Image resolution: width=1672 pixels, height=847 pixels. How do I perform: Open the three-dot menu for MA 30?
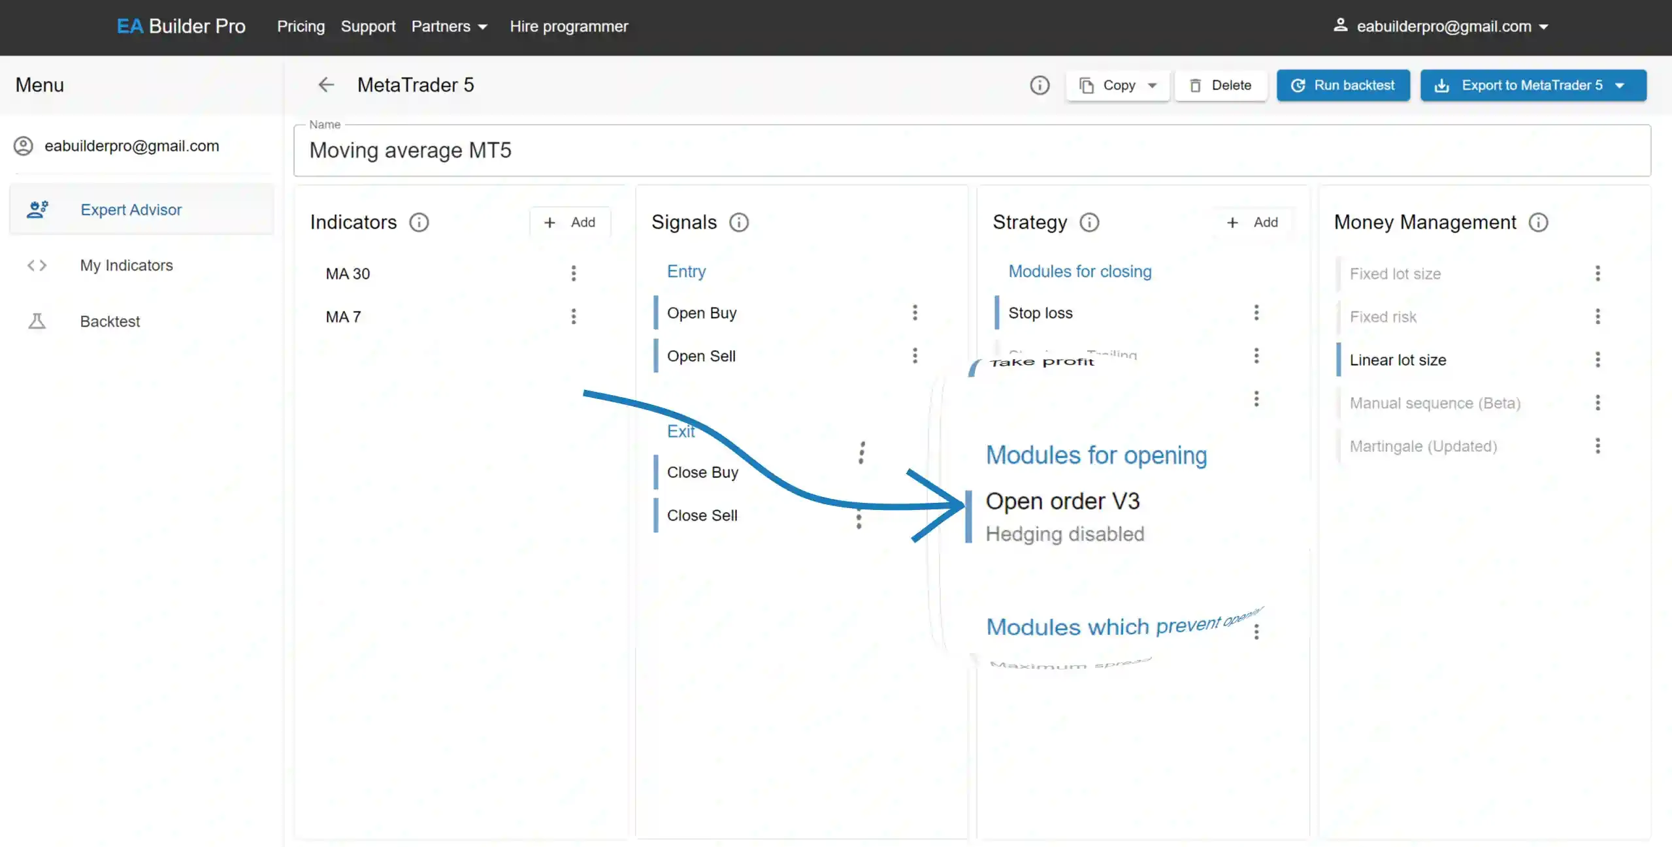click(x=574, y=274)
